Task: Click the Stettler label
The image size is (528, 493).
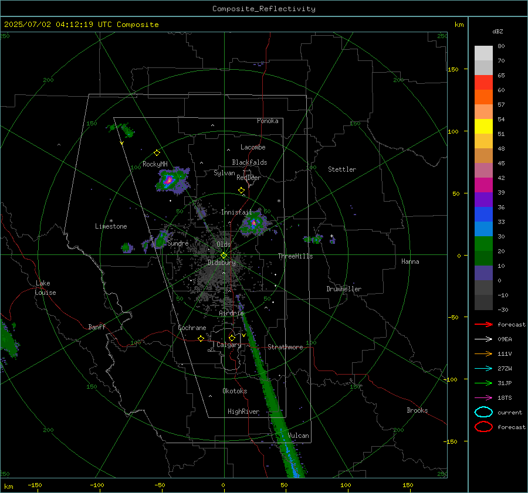Action: [342, 169]
